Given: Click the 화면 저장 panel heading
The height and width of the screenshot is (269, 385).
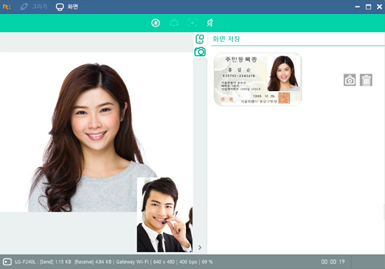Looking at the screenshot, I should click(226, 39).
